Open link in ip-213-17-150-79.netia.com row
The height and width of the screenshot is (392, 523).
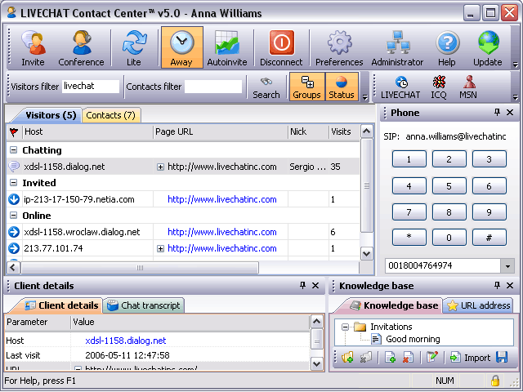pos(221,199)
